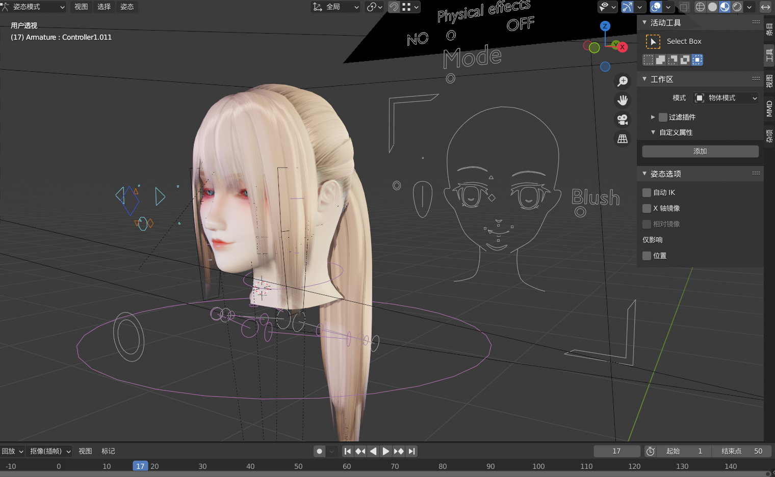775x477 pixels.
Task: Click the hand pan view icon
Action: coord(623,100)
